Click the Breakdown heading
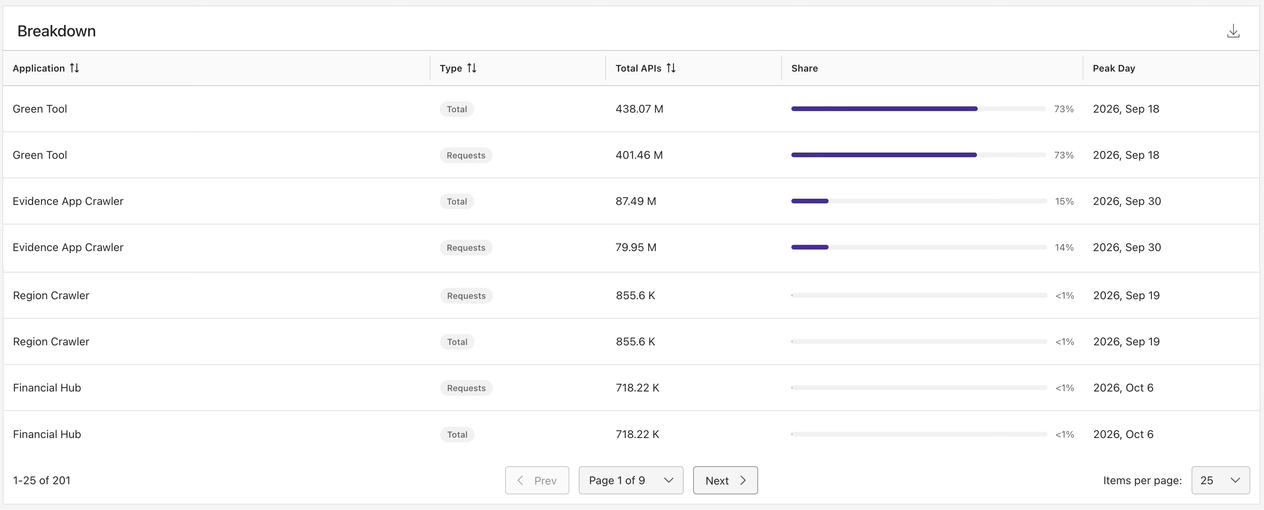 click(56, 31)
